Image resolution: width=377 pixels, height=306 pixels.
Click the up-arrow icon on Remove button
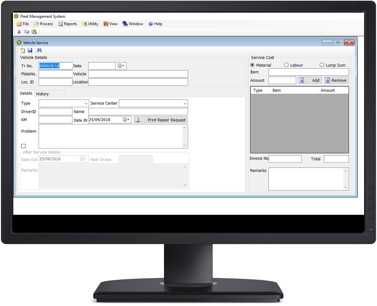tap(328, 81)
